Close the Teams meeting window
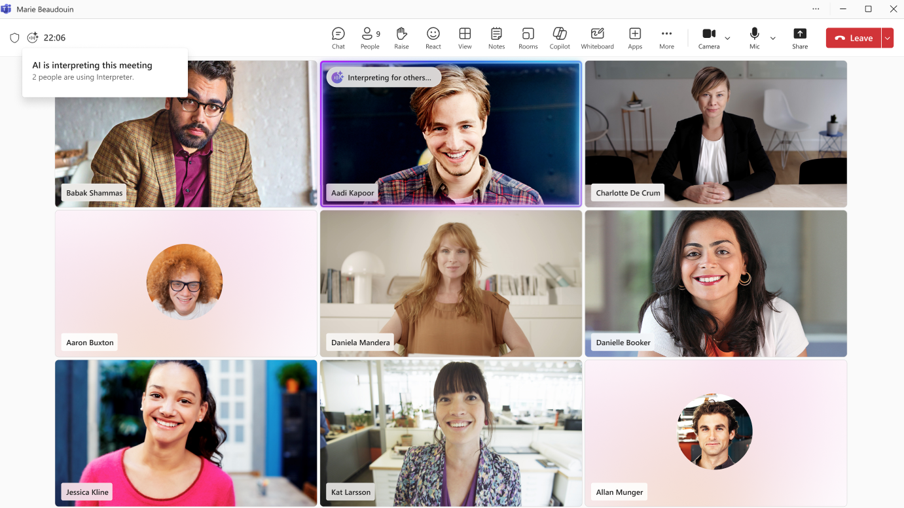 [893, 9]
